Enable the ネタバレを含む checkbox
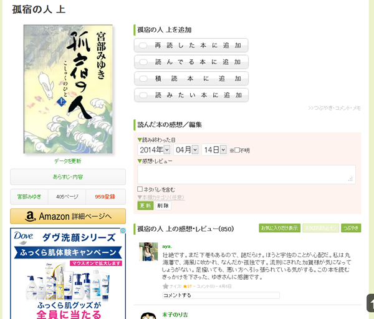The height and width of the screenshot is (319, 374). [x=140, y=189]
